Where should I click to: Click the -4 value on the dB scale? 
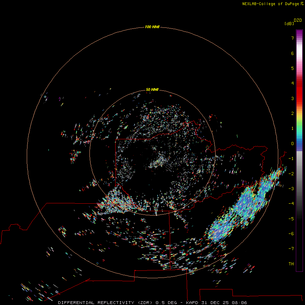click(291, 203)
